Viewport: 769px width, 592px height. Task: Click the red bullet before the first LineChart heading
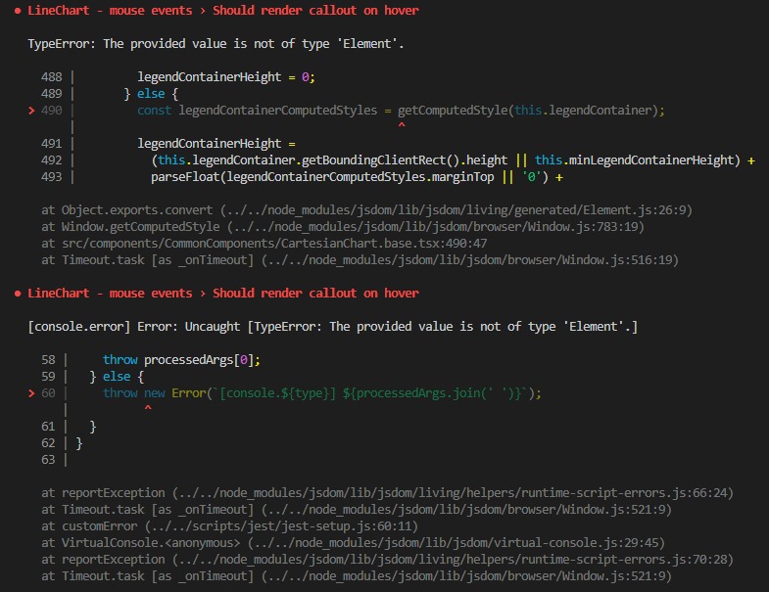tap(18, 11)
